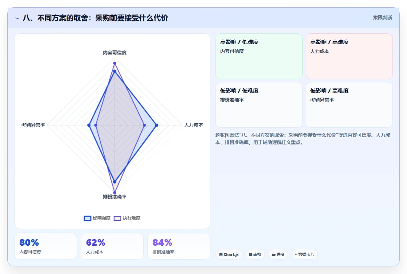The image size is (407, 274).
Task: Click the 内容可信度 radar axis label
Action: pyautogui.click(x=114, y=53)
